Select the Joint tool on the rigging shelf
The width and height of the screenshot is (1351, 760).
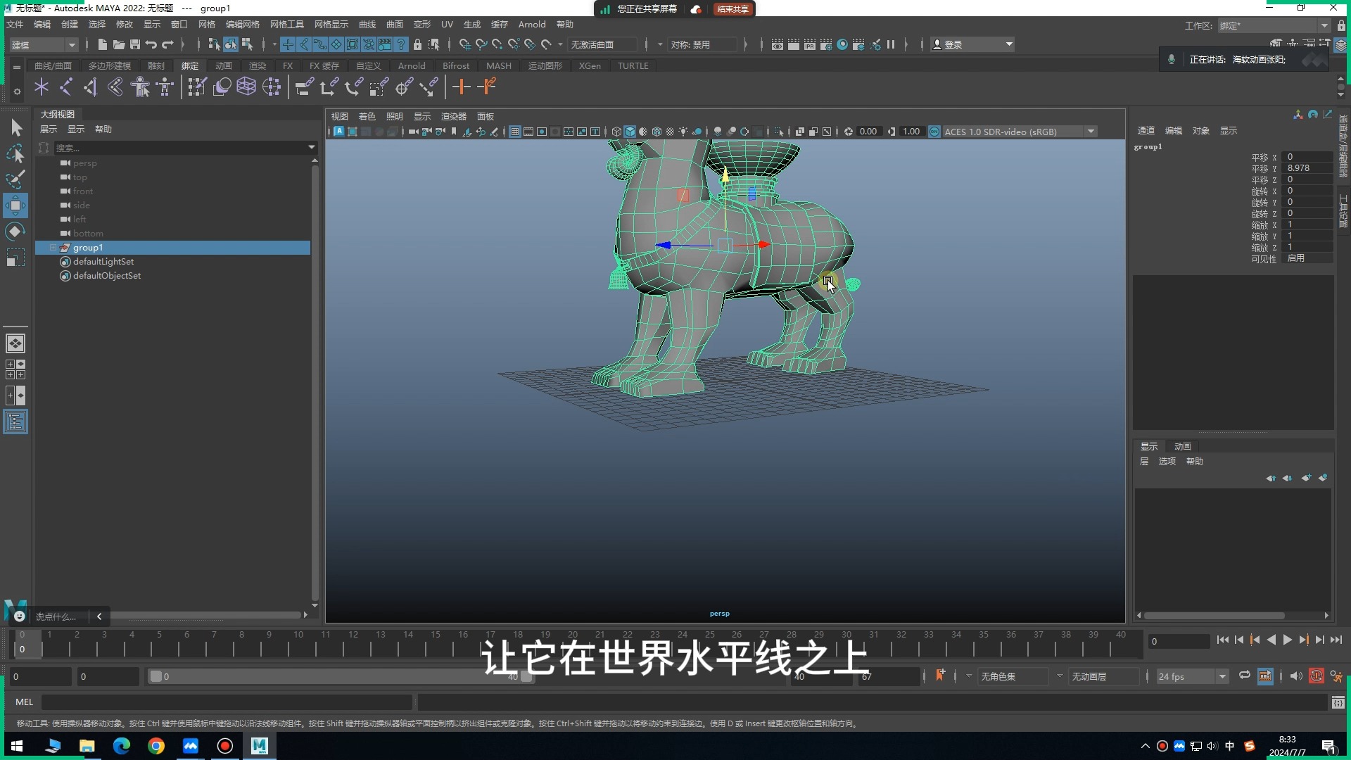42,86
